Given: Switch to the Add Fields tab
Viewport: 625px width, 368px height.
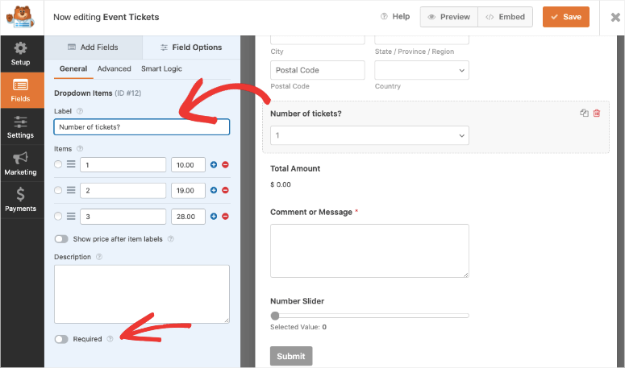Looking at the screenshot, I should 93,48.
